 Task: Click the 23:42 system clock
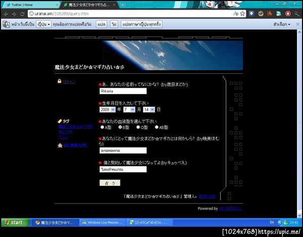(x=294, y=222)
